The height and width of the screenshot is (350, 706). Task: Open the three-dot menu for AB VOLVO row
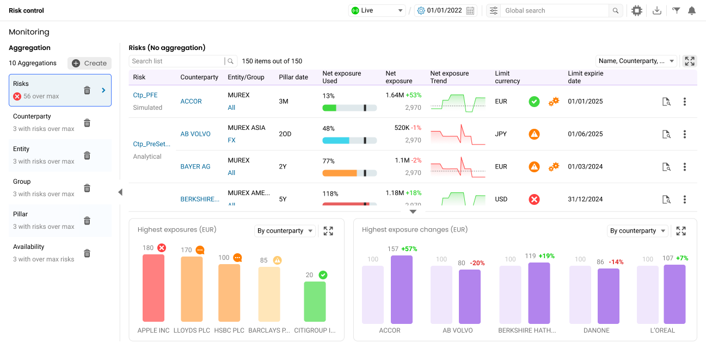685,134
